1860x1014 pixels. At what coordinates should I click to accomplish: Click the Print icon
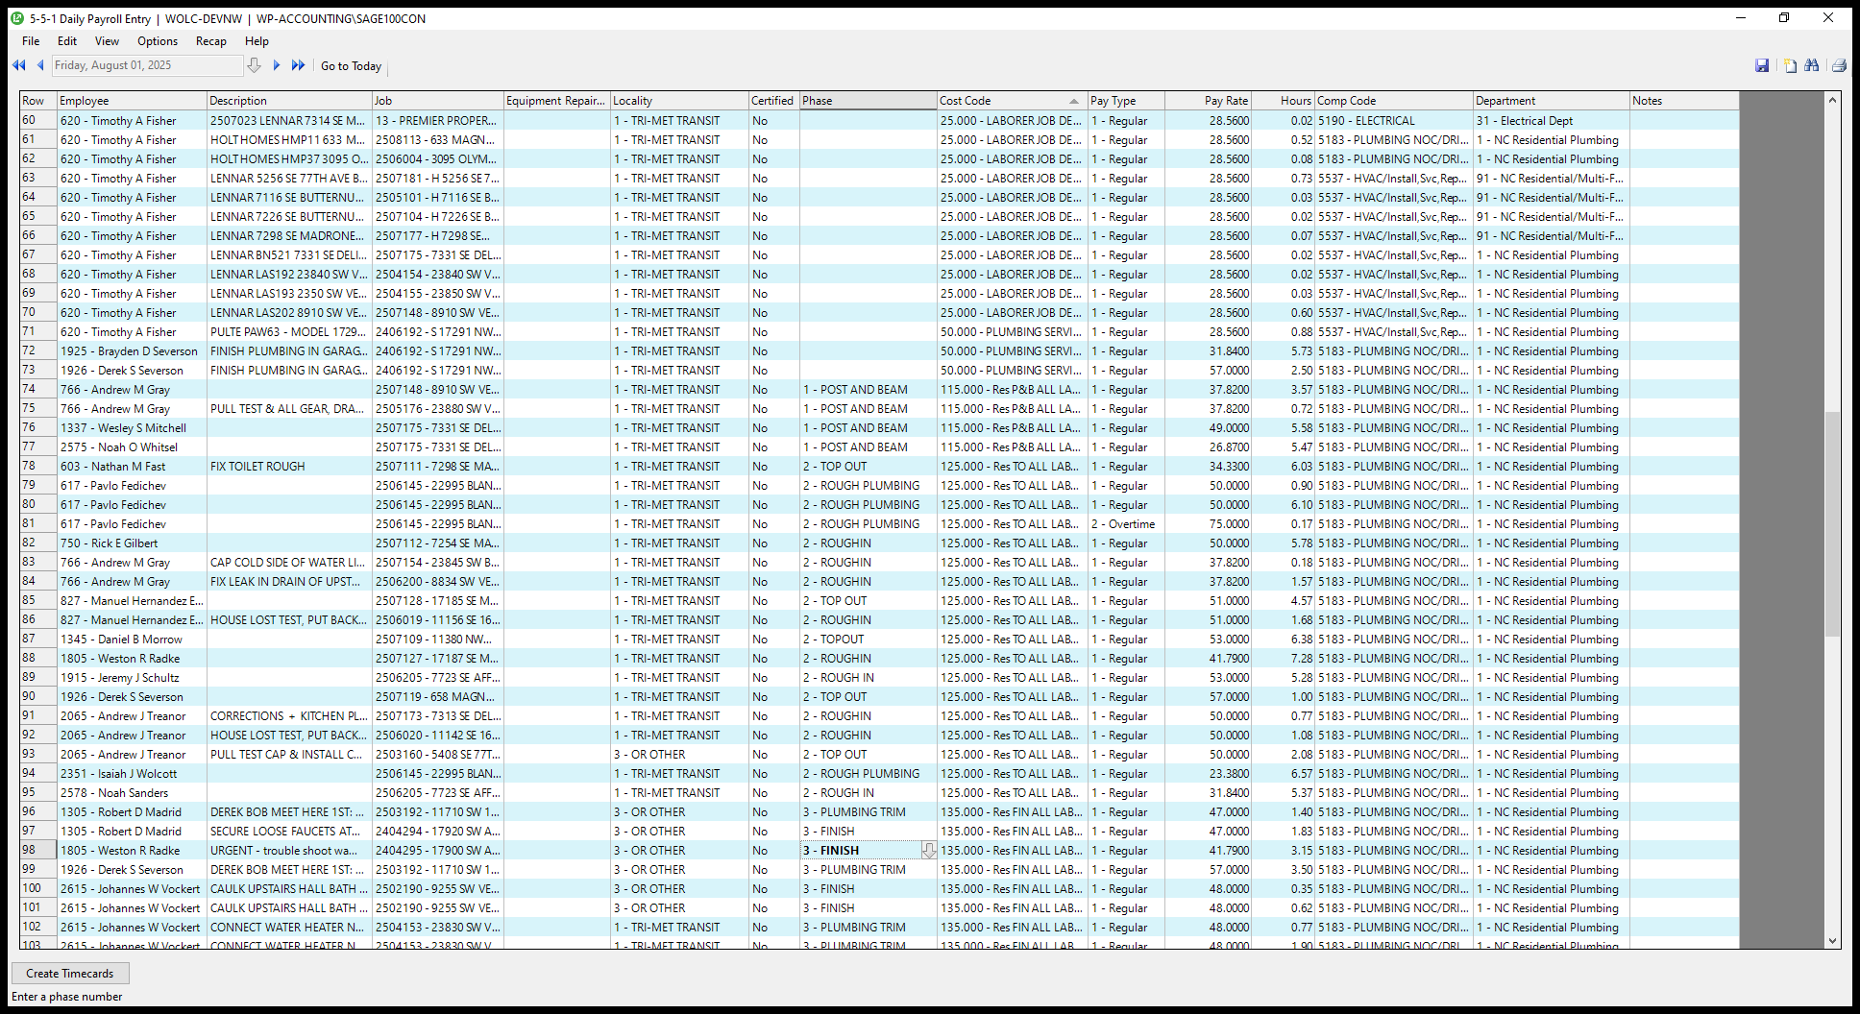pos(1839,65)
